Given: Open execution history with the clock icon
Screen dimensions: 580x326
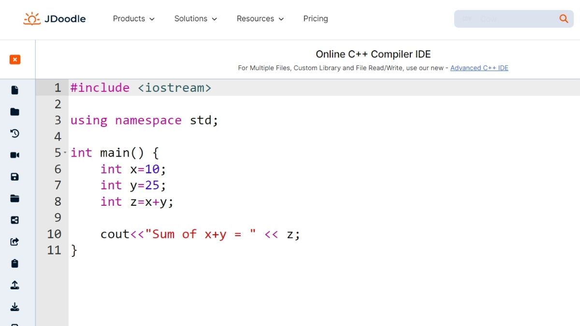Looking at the screenshot, I should [x=14, y=134].
